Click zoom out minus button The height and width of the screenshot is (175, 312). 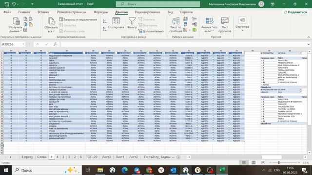[x=271, y=162]
